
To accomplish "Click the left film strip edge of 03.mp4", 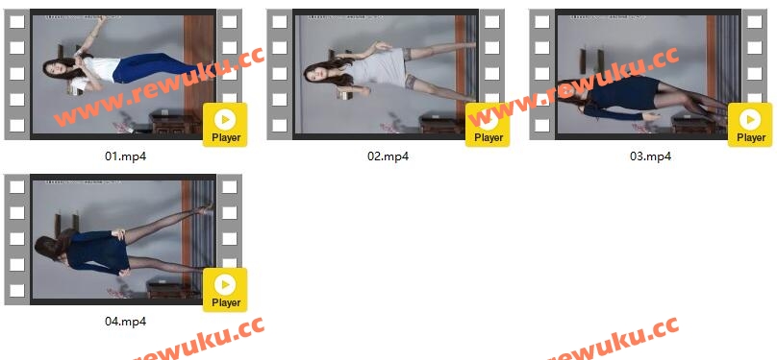I will 542,74.
